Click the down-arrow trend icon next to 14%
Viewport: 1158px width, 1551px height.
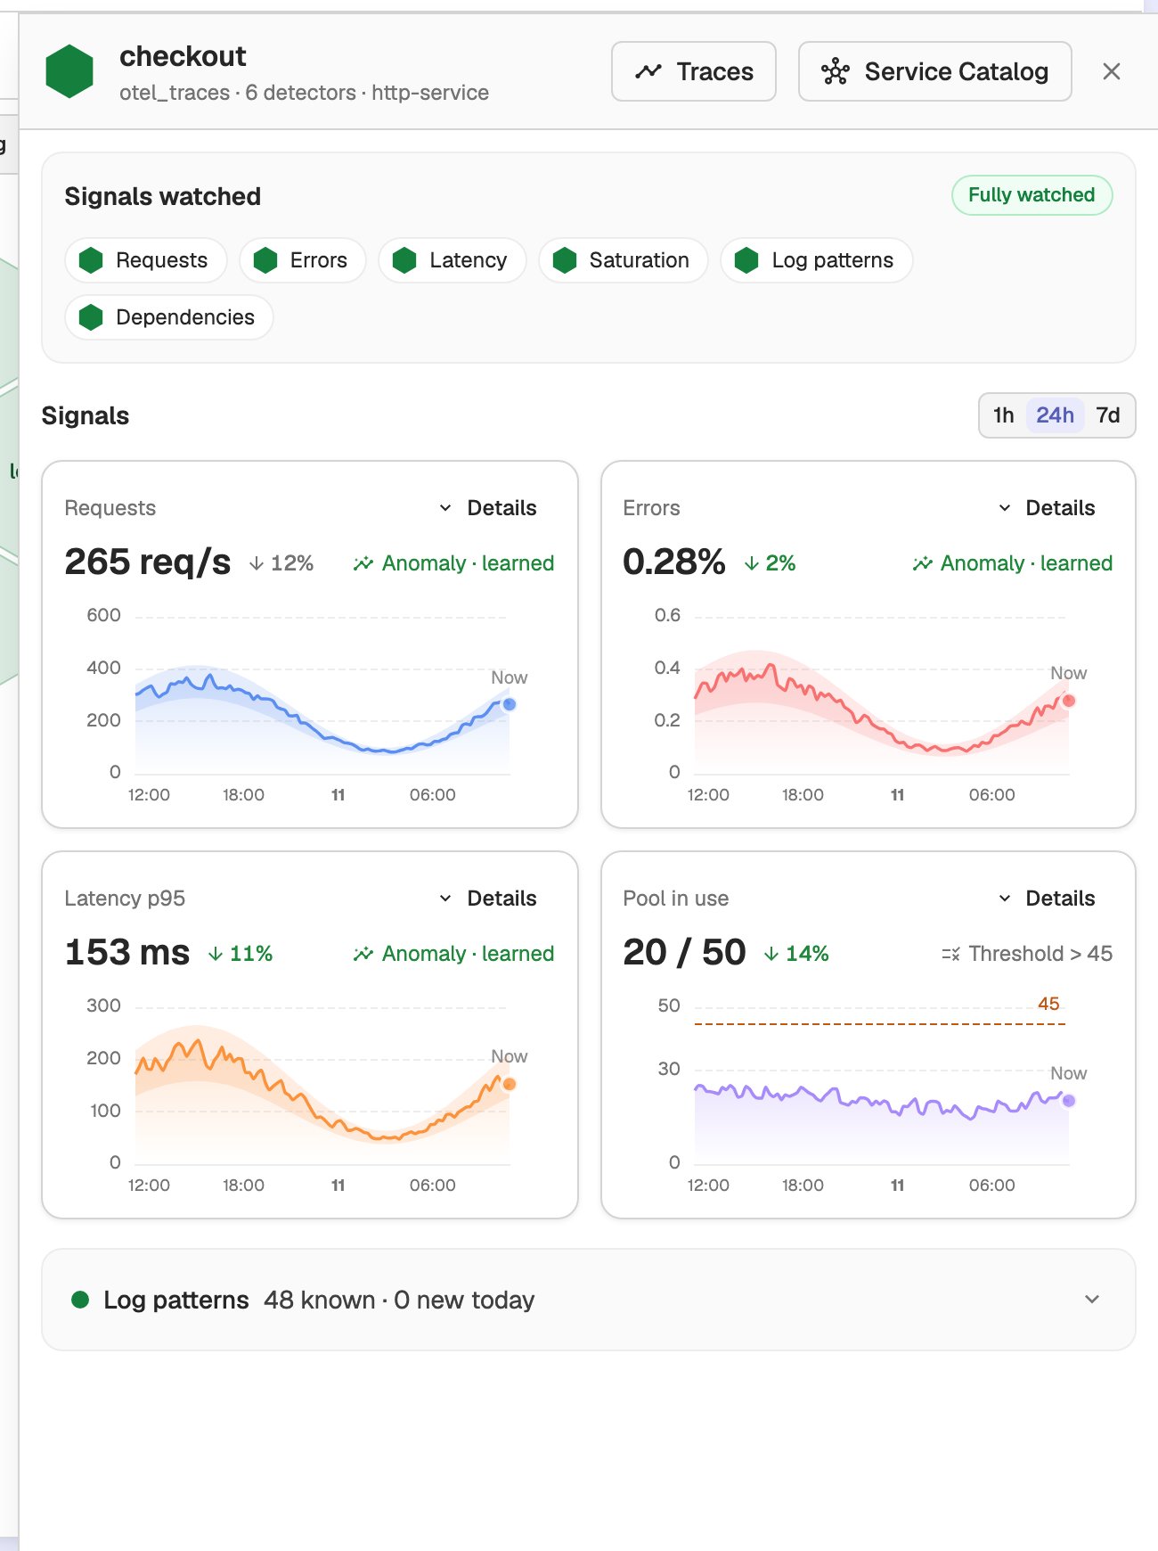point(771,954)
